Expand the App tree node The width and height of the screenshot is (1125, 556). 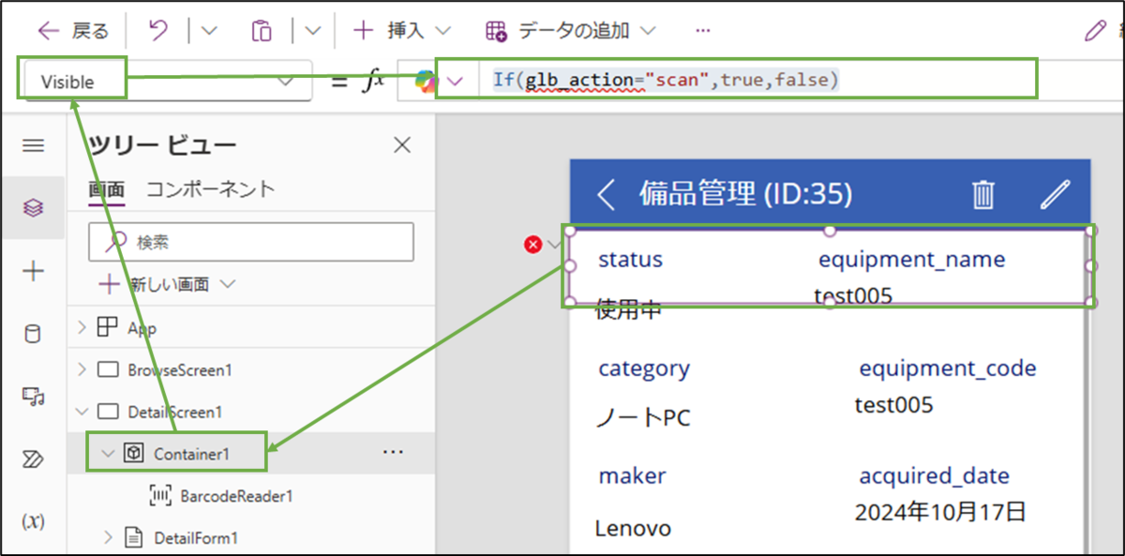coord(82,328)
